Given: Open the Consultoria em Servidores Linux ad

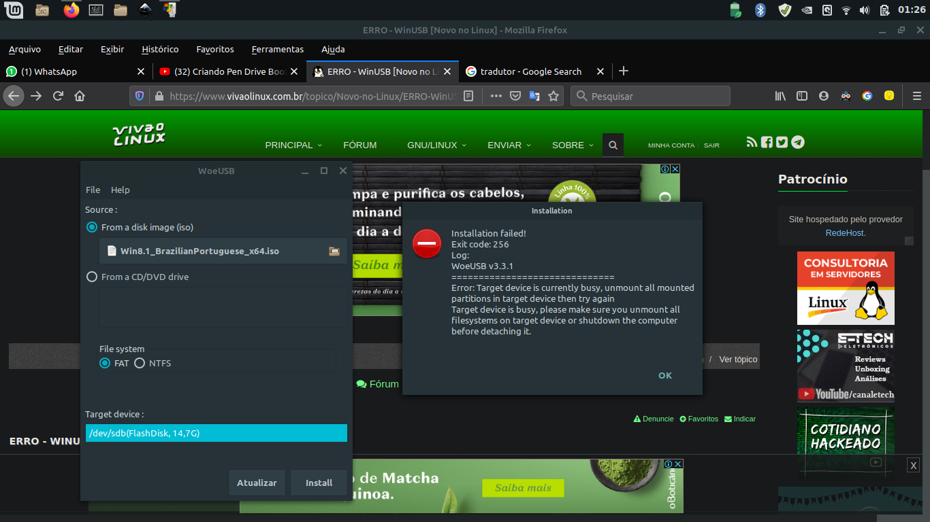Looking at the screenshot, I should [x=846, y=288].
